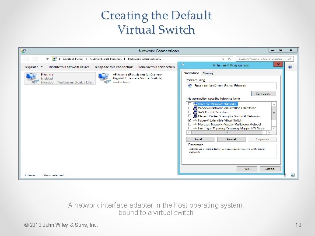The image size is (315, 236).
Task: Click the Broadcom adapter icon in Connect using
Action: 190,86
